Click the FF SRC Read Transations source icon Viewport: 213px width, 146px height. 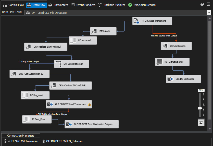(136, 21)
